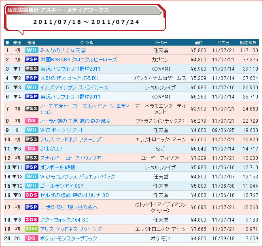Click the date range 2011/07/18～2011/07/24

(x=86, y=22)
